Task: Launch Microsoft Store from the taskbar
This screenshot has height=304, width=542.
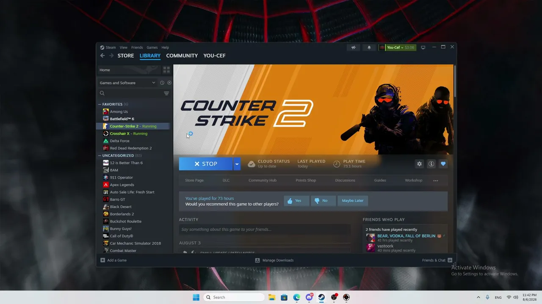Action: pyautogui.click(x=284, y=297)
